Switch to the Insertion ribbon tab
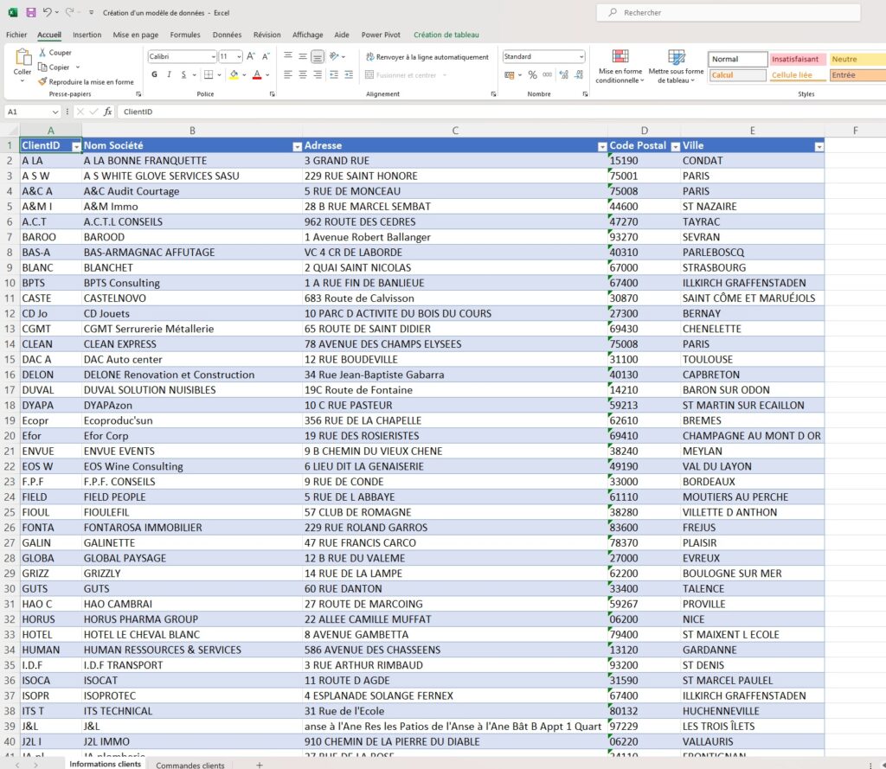The height and width of the screenshot is (769, 886). [x=87, y=35]
